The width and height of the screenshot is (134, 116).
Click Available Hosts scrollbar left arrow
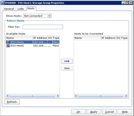pos(8,96)
